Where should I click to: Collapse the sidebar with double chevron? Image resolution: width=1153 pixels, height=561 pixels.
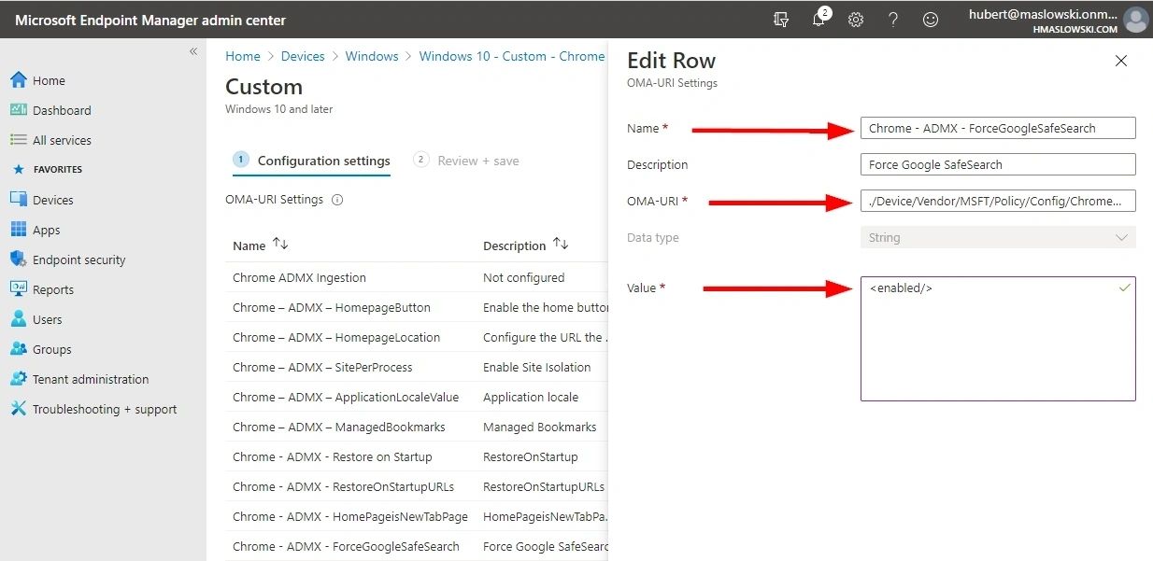pyautogui.click(x=193, y=51)
